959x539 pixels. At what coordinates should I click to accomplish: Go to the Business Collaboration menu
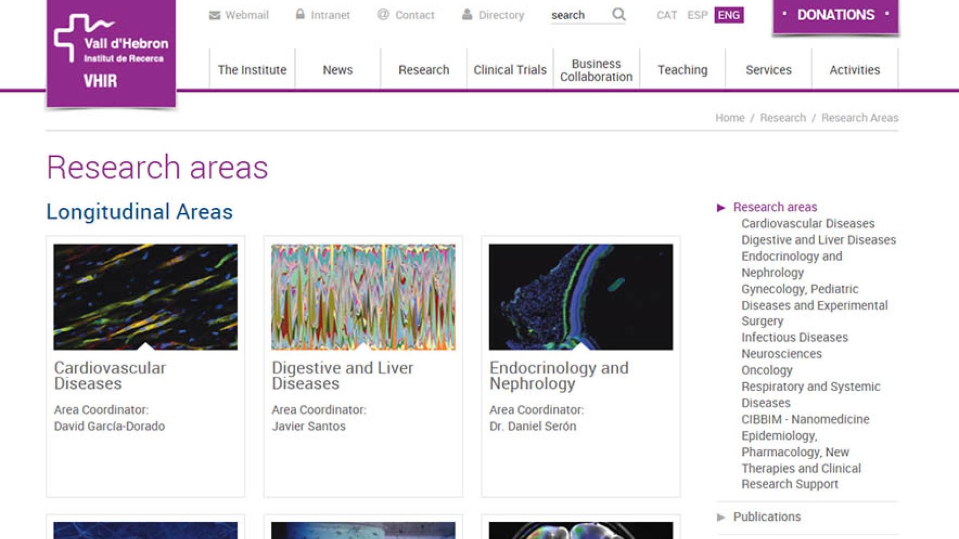coord(596,70)
